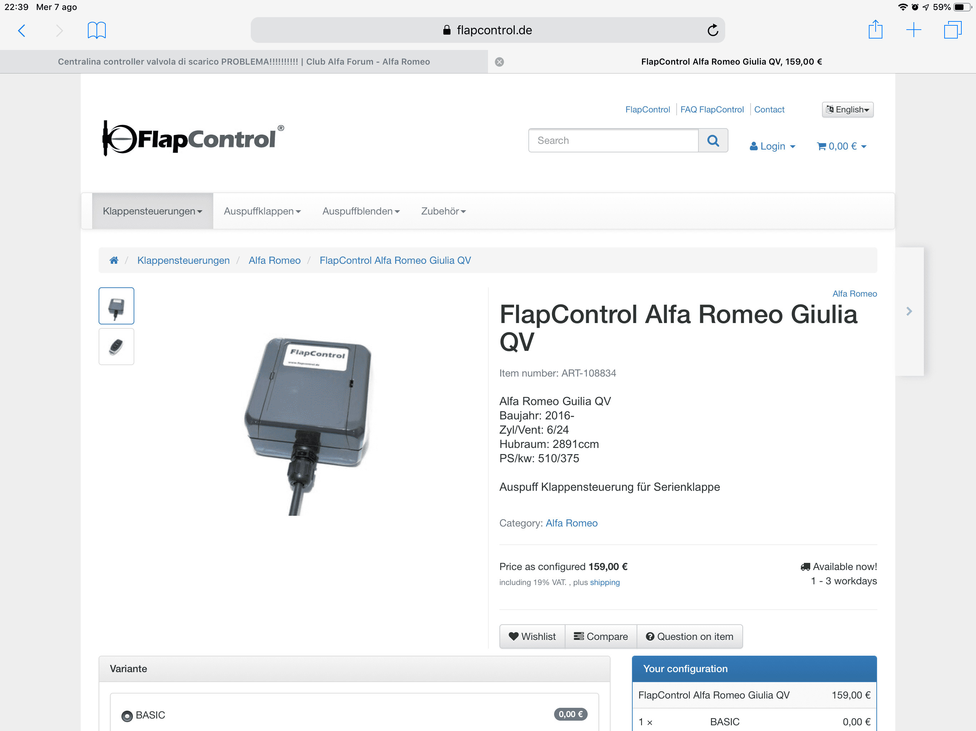This screenshot has width=976, height=731.
Task: Select the FlapControl Alfa Romeo Giulia QV tab
Action: coord(732,62)
